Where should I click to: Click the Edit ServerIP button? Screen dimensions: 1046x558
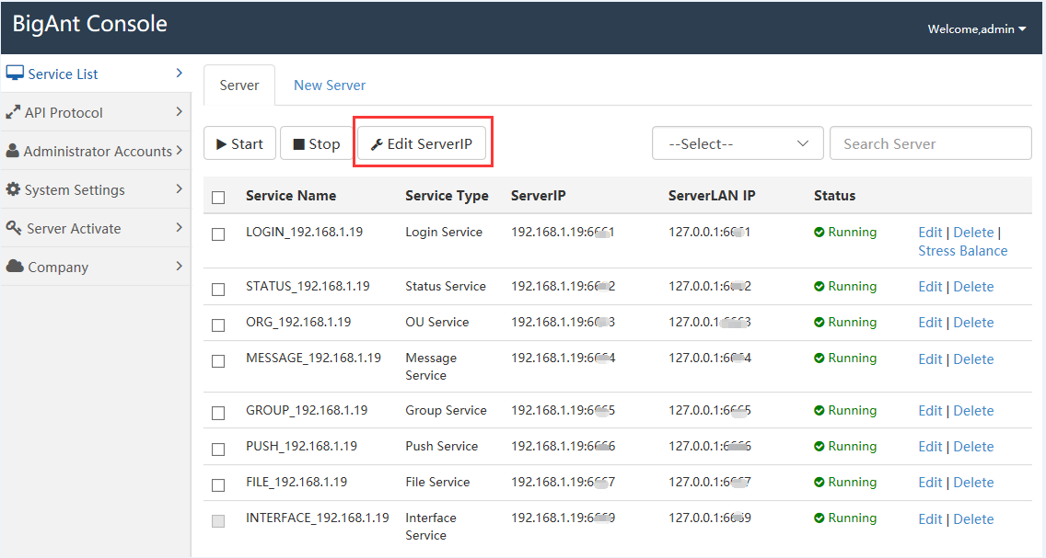tap(422, 143)
